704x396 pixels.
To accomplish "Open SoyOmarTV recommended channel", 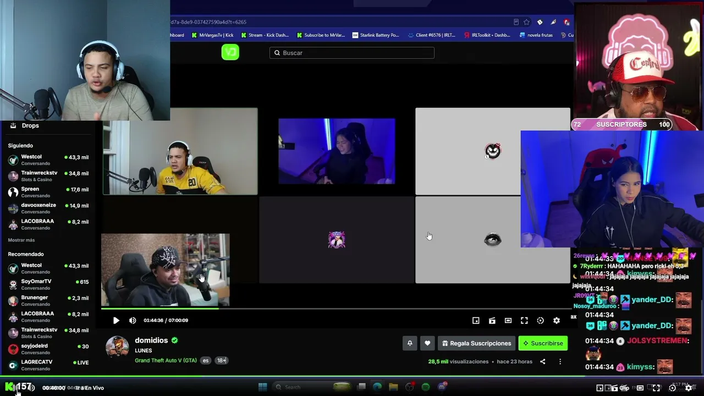I will click(48, 284).
